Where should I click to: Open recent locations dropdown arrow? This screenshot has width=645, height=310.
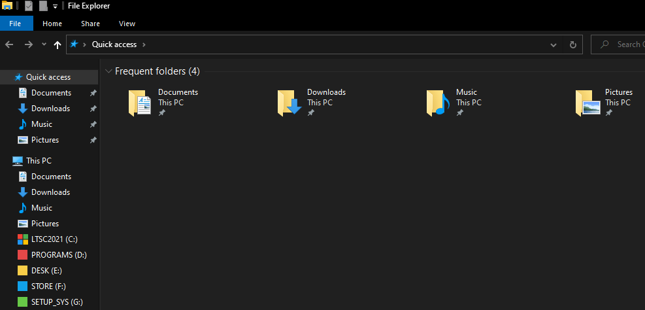pos(44,44)
